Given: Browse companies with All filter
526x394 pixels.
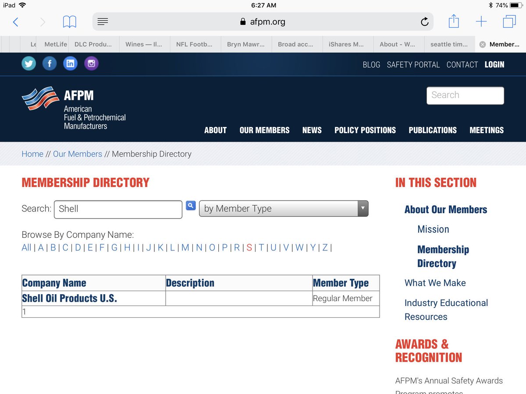Looking at the screenshot, I should click(x=26, y=247).
